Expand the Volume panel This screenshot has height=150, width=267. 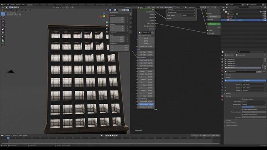(228, 93)
